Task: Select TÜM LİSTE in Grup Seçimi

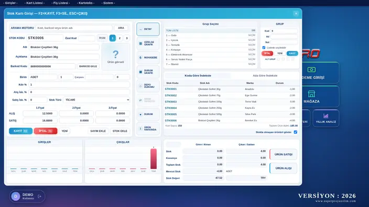Action: [210, 30]
